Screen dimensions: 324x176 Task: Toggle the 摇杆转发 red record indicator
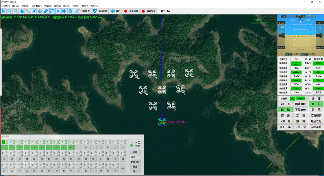[143, 11]
